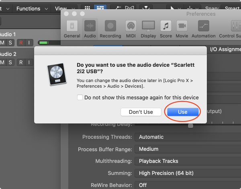
Task: Open Control Surfaces preferences pane
Action: 230,29
